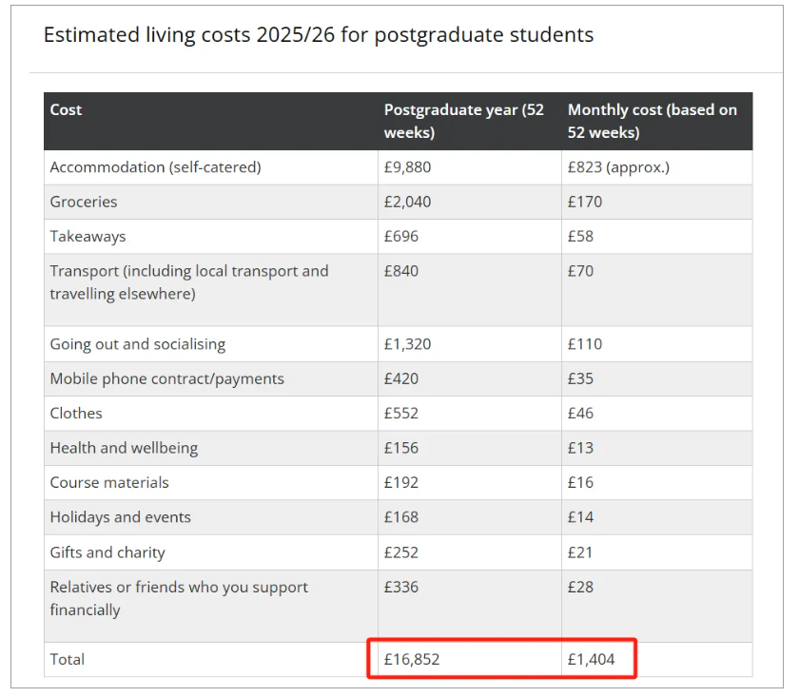799x697 pixels.
Task: Click the '£823 (approx.)' monthly cell
Action: tap(618, 167)
